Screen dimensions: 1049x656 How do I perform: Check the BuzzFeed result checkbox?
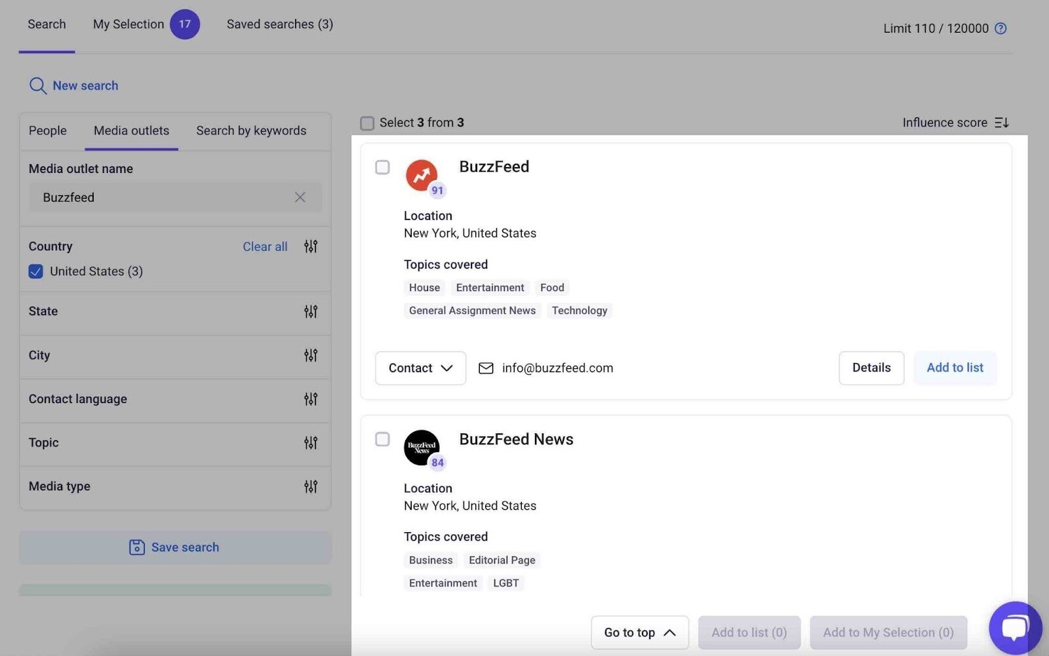coord(382,167)
